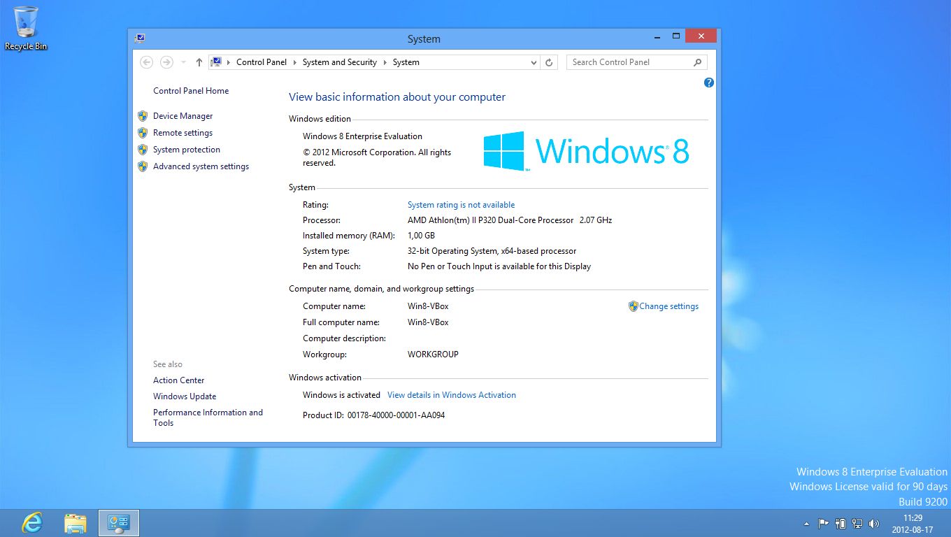The height and width of the screenshot is (537, 951).
Task: Click 32-bit Operating System system type value
Action: (x=492, y=251)
